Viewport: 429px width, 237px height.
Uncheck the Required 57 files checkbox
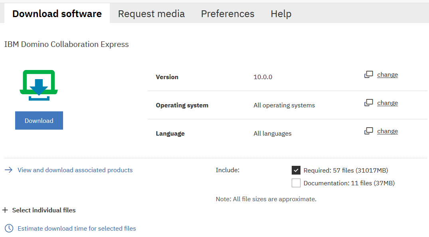click(296, 170)
